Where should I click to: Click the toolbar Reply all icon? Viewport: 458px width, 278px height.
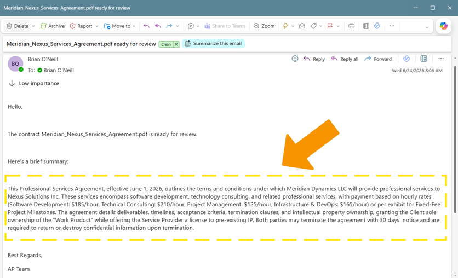(158, 26)
